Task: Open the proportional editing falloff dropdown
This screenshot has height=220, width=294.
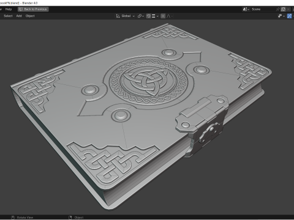Action: 170,16
